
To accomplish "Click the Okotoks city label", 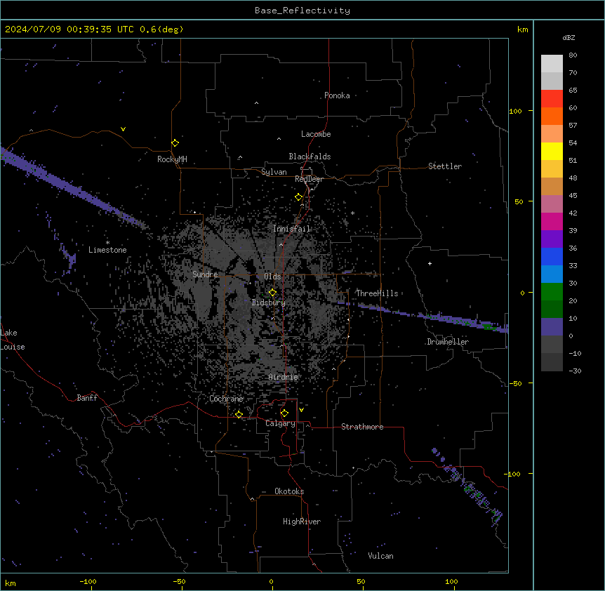I will 289,491.
